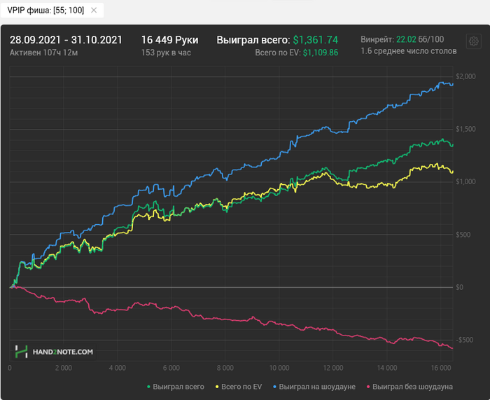Viewport: 490px width, 400px height.
Task: Click the 2 000 x-axis label
Action: pyautogui.click(x=64, y=368)
